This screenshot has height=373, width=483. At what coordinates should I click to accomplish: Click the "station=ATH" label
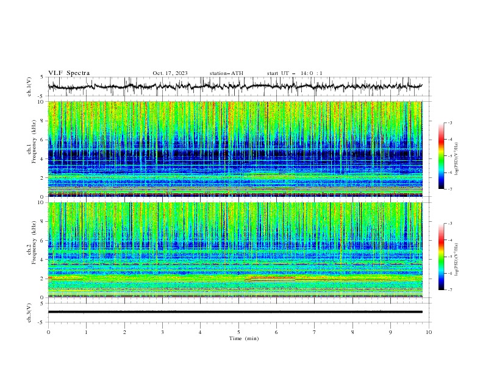point(226,73)
